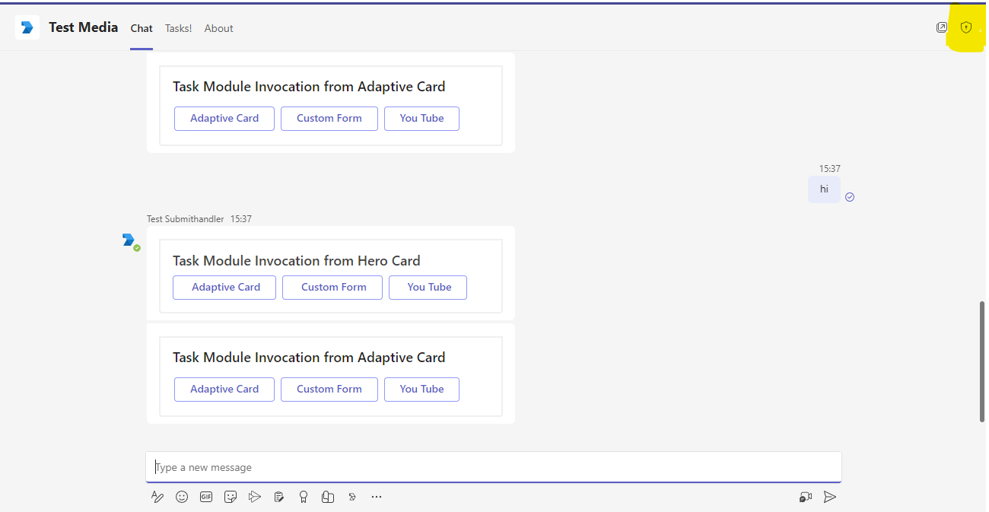Click the Loop component icon
The height and width of the screenshot is (512, 989).
tap(328, 497)
